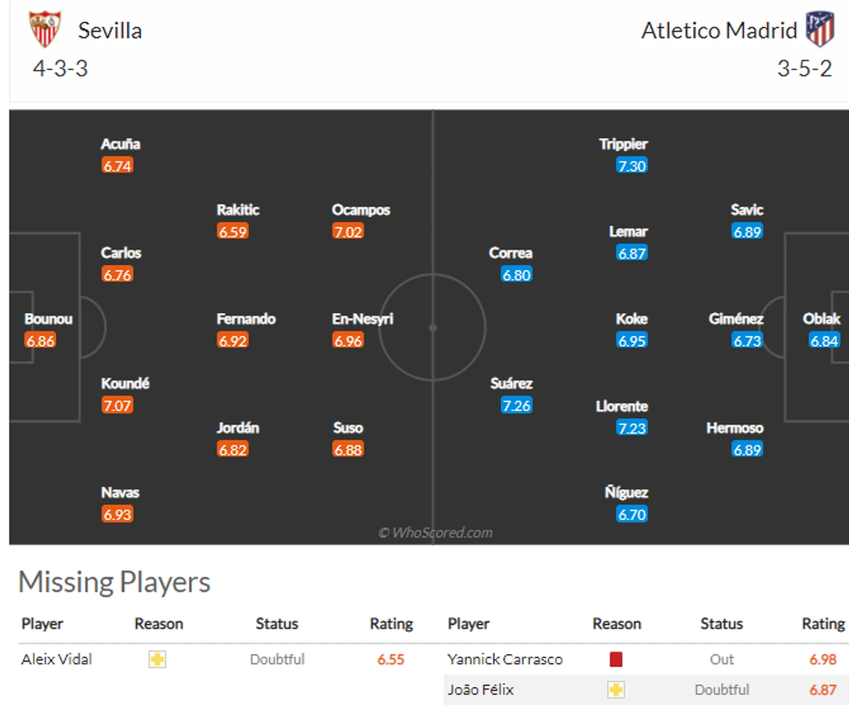849x720 pixels.
Task: Click Trippier's 7.30 rating badge
Action: (x=632, y=166)
